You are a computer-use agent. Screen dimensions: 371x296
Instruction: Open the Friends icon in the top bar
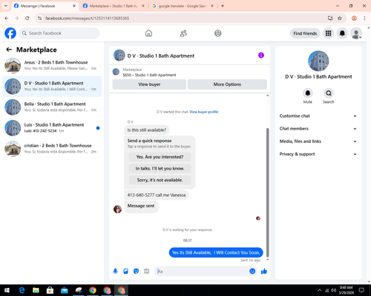[183, 33]
